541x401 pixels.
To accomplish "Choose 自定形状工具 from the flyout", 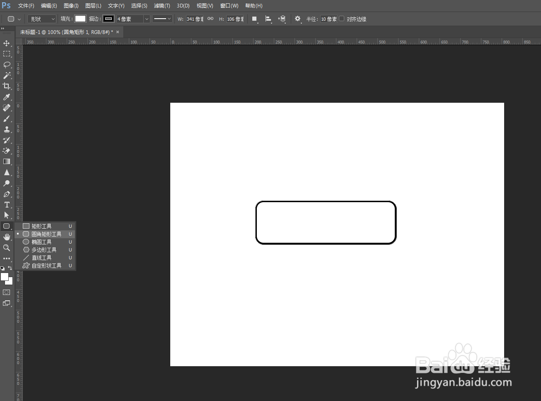I will click(45, 266).
